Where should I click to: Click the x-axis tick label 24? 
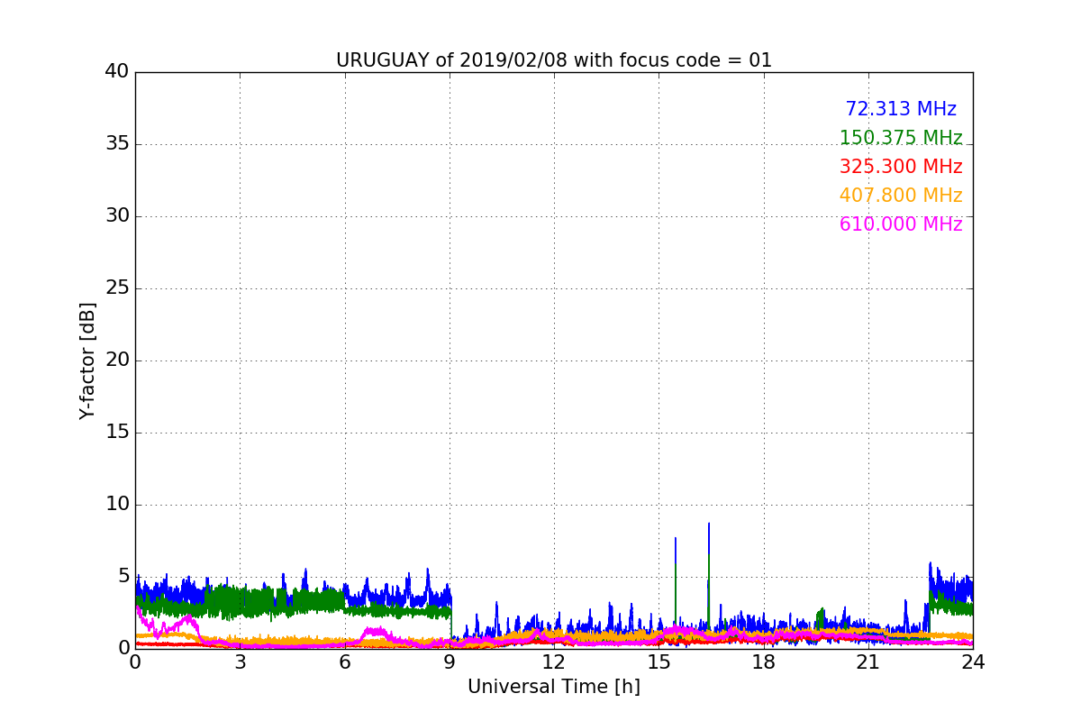(973, 662)
